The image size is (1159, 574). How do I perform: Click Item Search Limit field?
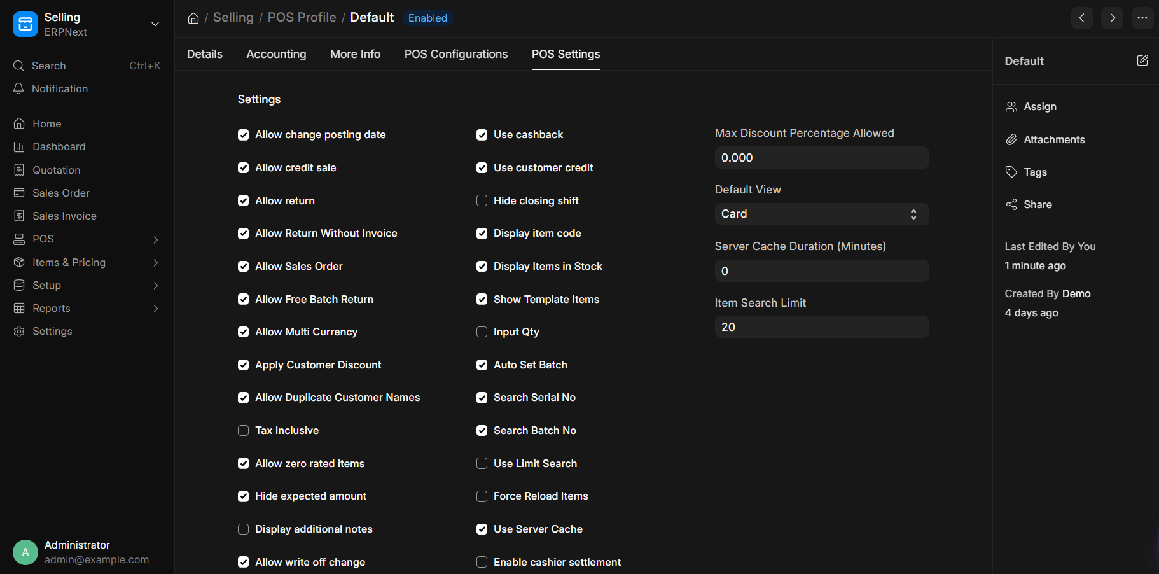[822, 327]
